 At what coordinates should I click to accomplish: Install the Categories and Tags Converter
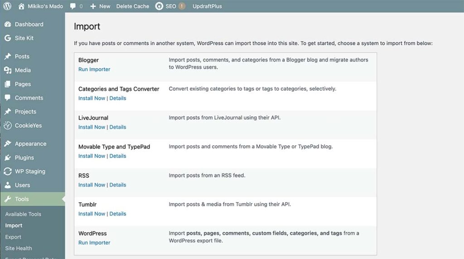(x=92, y=98)
